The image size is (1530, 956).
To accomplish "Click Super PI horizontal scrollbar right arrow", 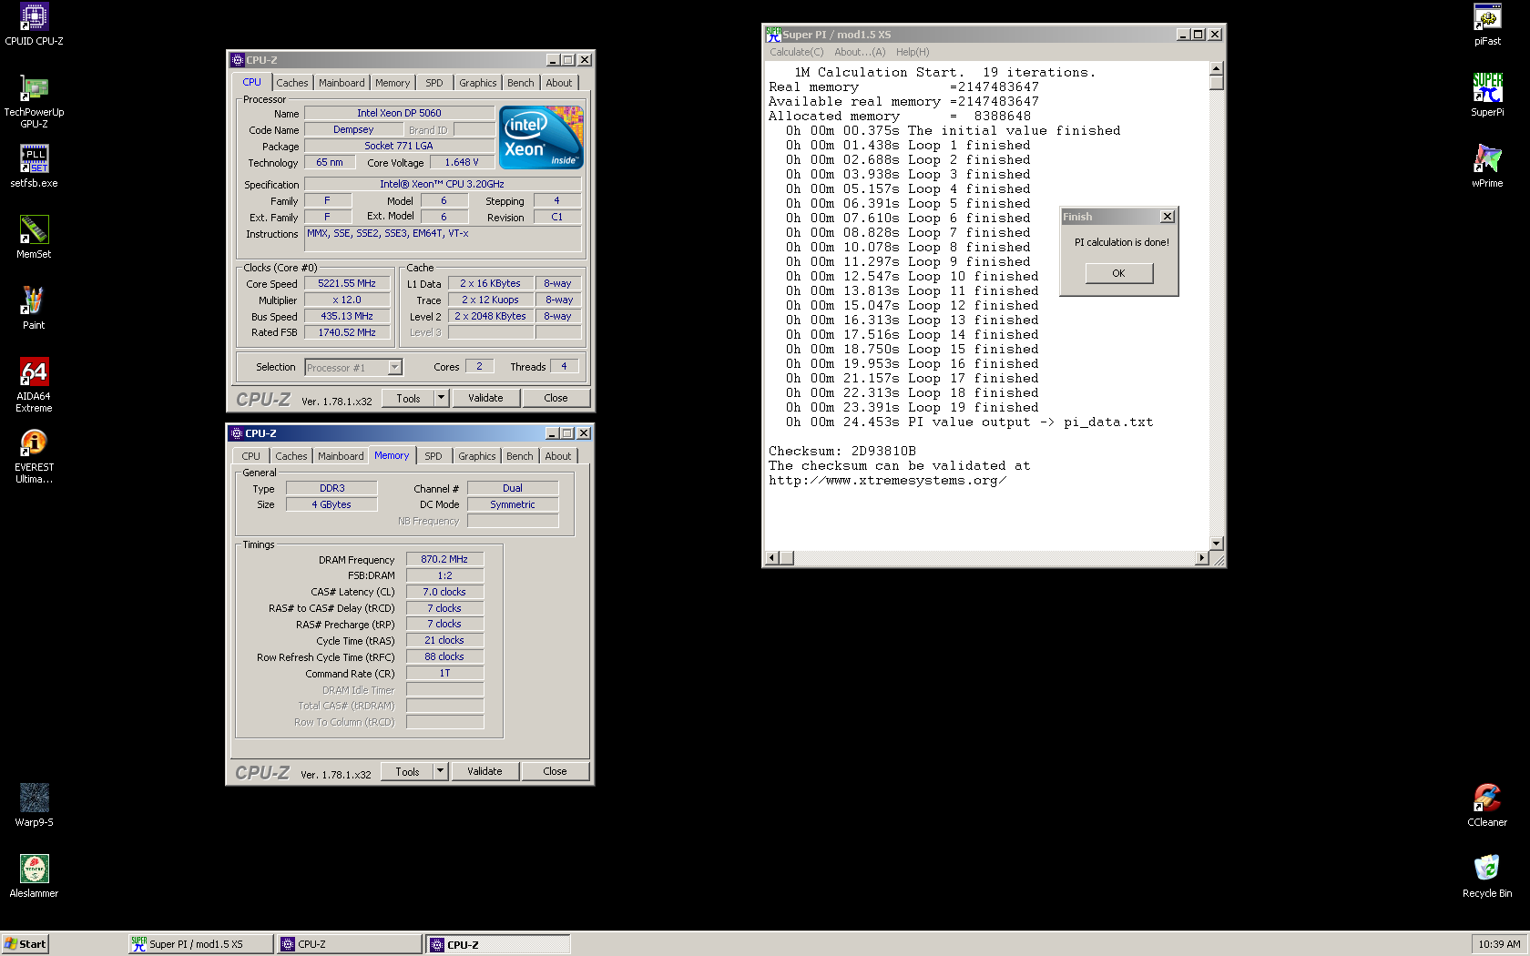I will coord(1201,557).
